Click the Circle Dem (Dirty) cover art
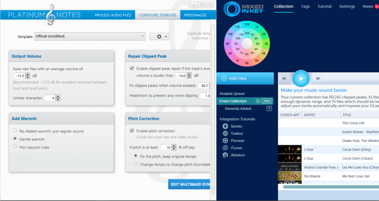 [x=290, y=149]
